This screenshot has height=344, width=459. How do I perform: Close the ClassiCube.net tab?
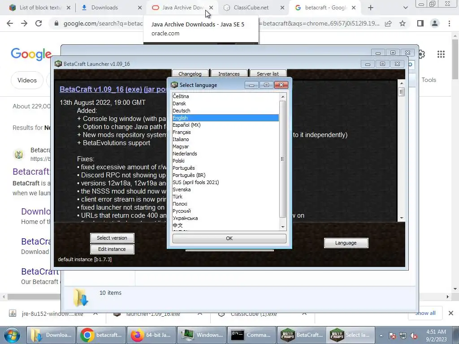(282, 8)
